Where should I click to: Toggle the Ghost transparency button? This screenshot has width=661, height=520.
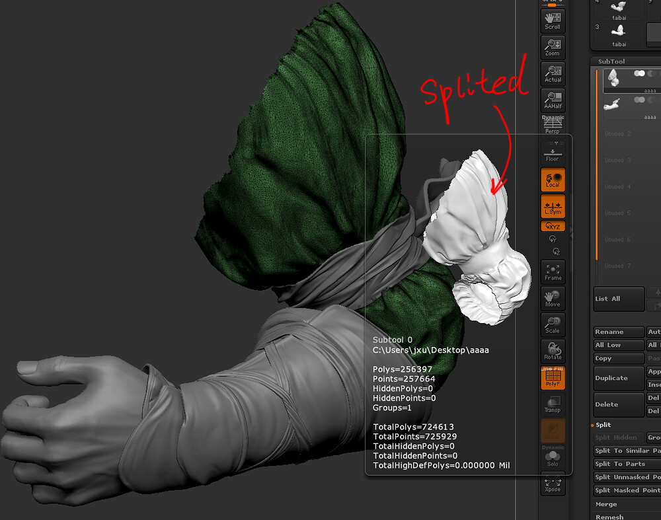coord(553,430)
